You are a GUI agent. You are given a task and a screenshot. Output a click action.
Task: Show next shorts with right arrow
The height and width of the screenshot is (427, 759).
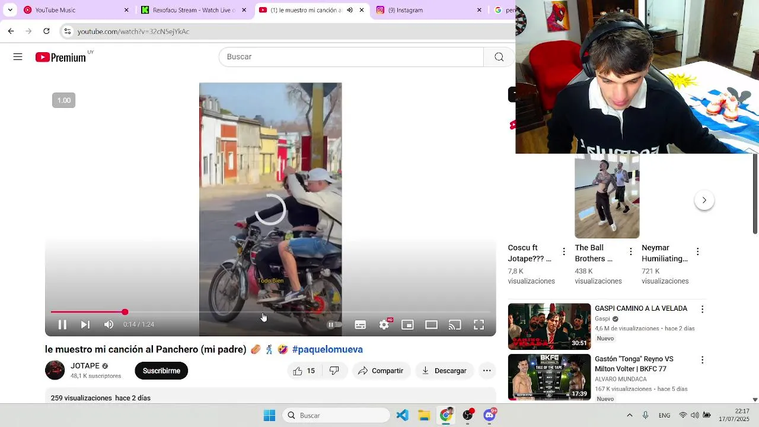(704, 200)
